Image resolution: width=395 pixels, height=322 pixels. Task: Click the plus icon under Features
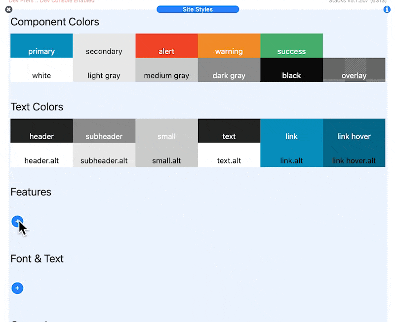[x=17, y=222]
